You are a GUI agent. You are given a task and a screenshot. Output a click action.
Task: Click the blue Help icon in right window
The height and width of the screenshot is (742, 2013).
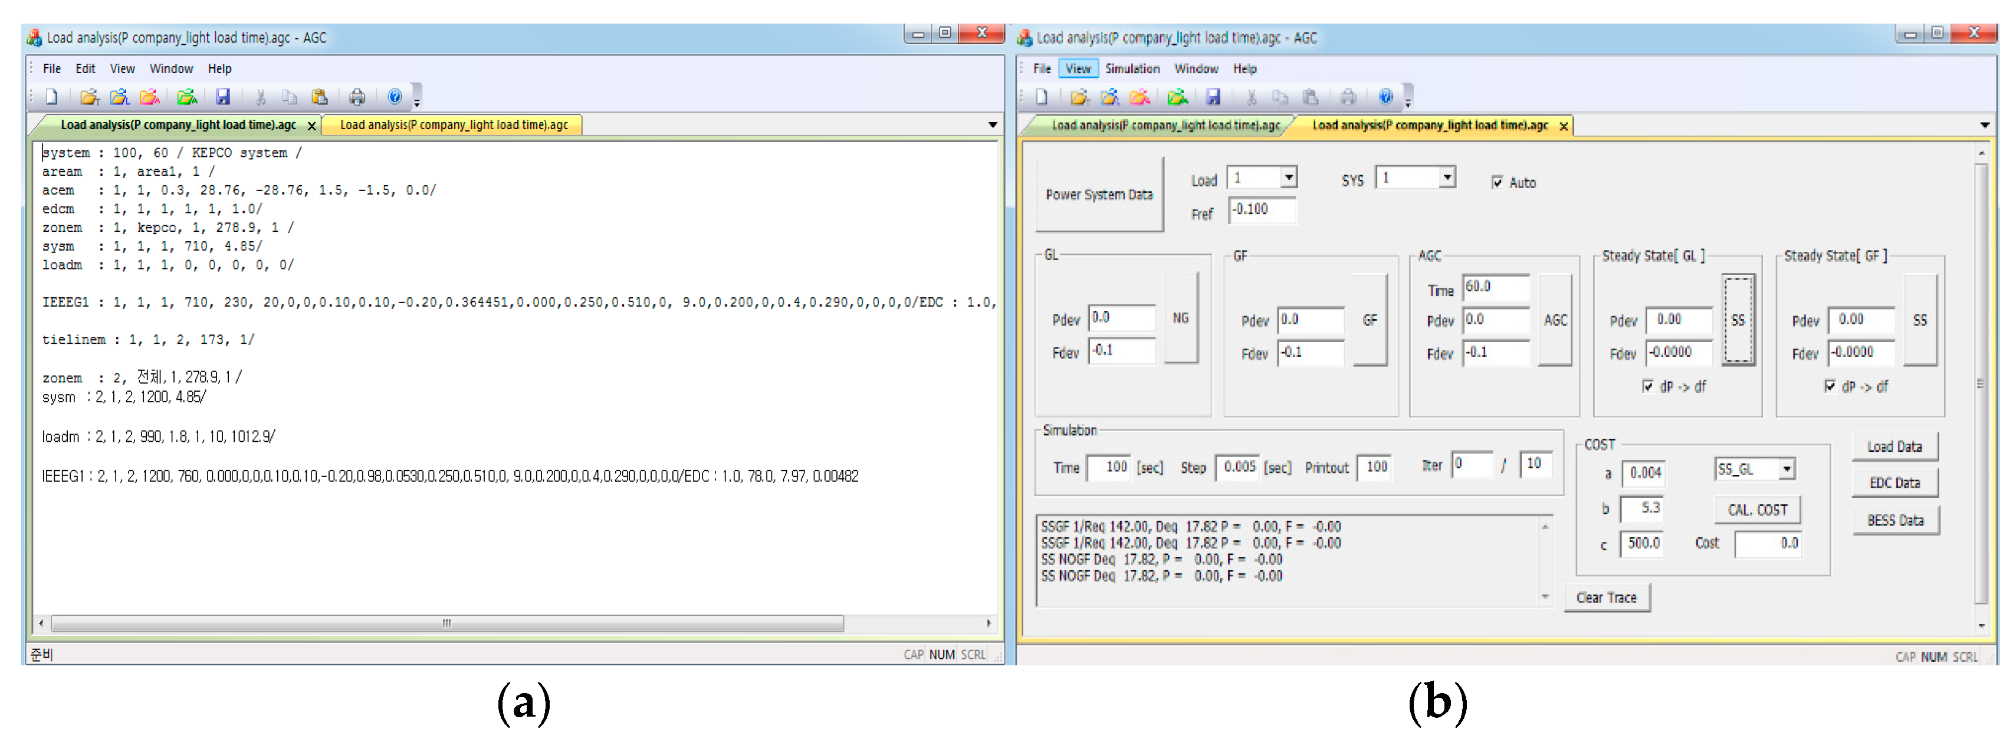(x=1385, y=97)
